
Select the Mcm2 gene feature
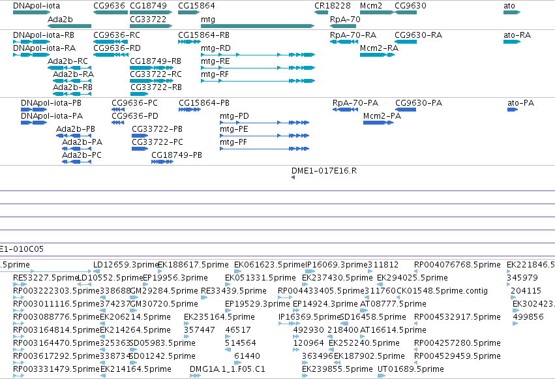click(x=377, y=12)
